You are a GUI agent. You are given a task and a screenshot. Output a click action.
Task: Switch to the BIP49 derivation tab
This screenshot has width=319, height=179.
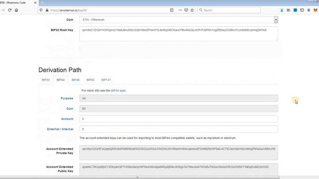75,80
